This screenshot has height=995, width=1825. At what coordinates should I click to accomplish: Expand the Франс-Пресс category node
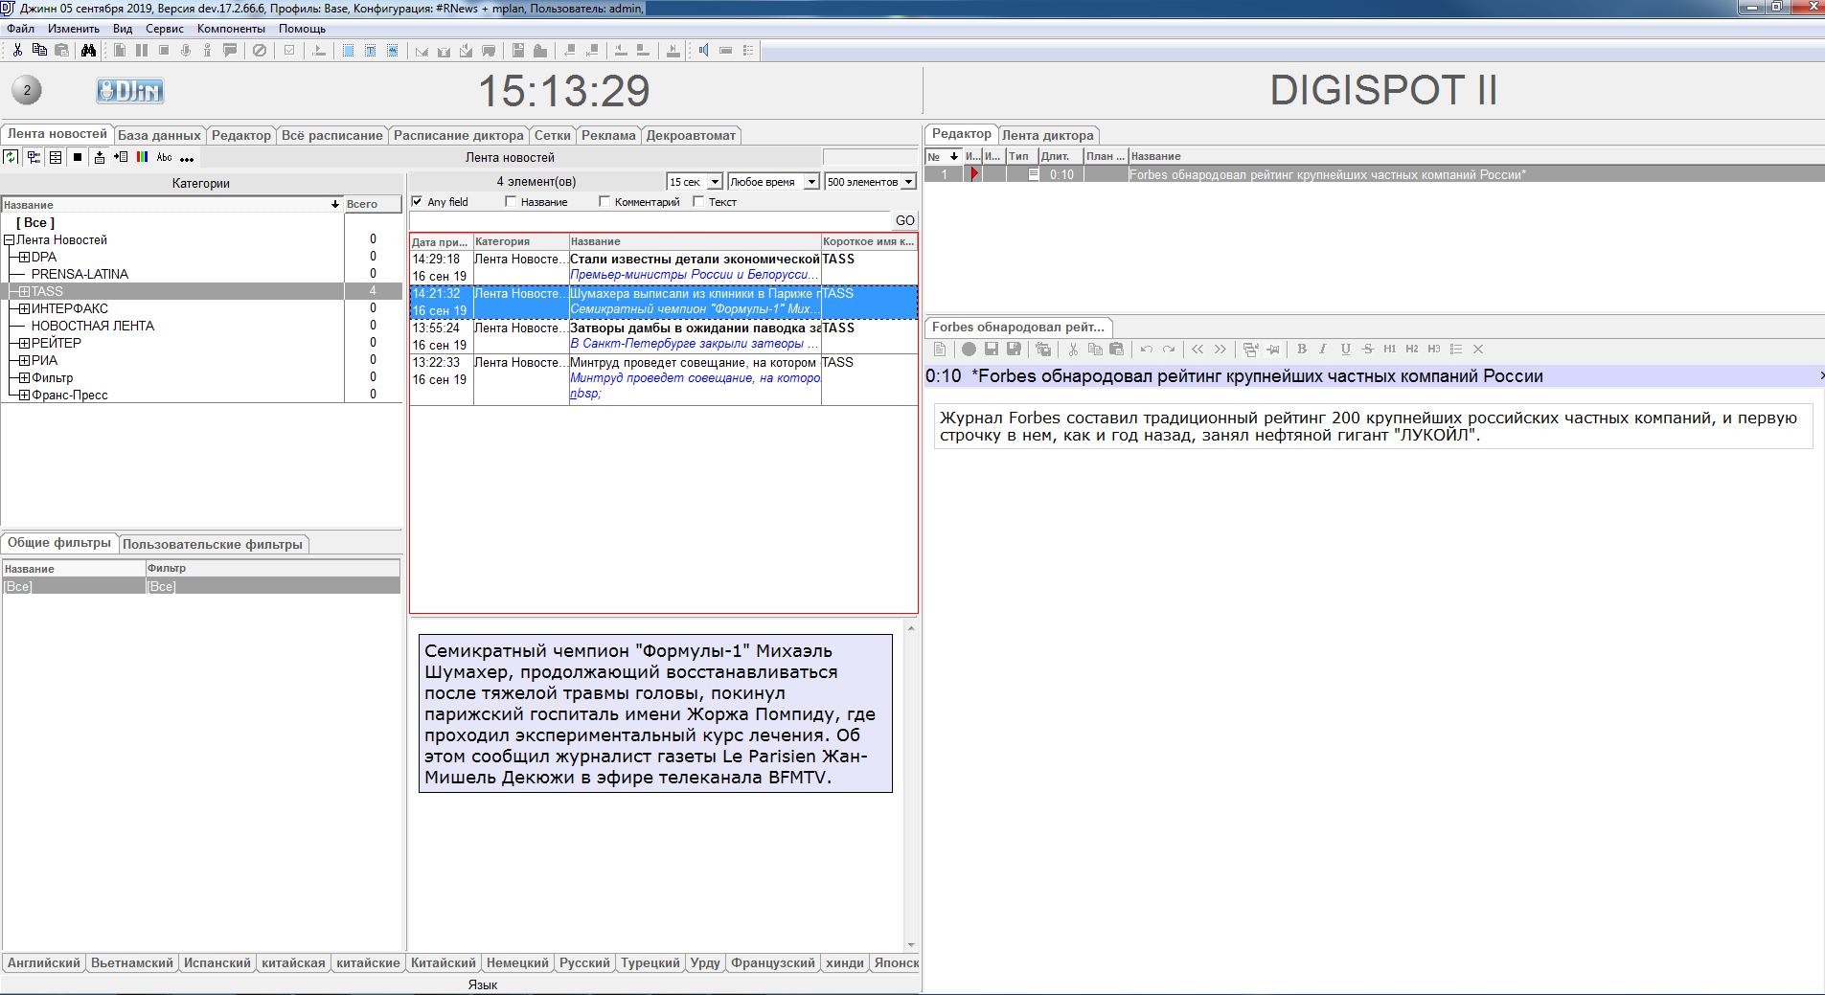[24, 396]
